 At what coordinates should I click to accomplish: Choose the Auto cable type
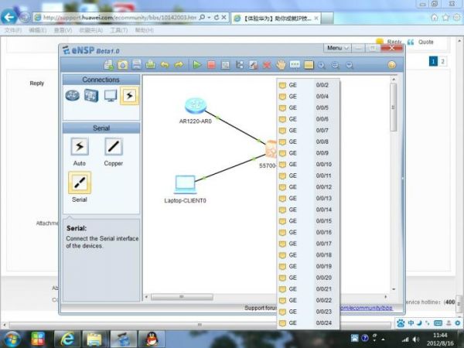[80, 146]
